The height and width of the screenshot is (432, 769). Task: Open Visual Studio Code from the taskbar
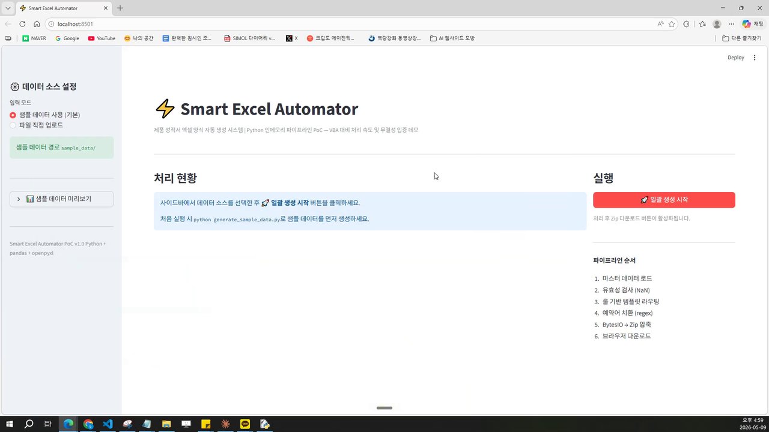click(x=108, y=424)
